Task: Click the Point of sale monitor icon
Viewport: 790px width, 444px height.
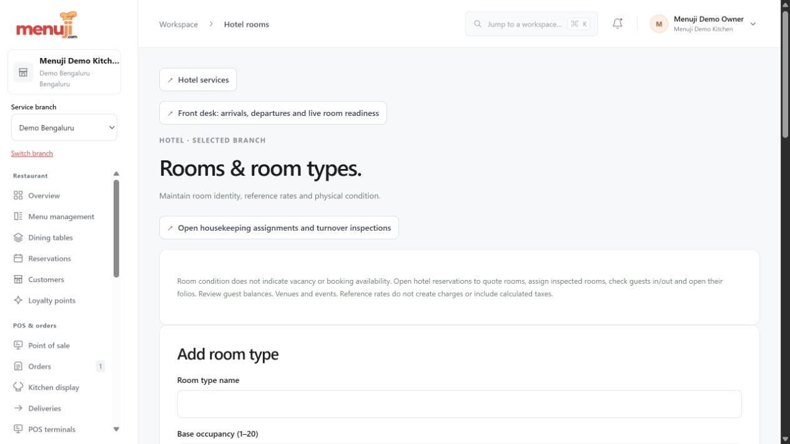Action: click(x=18, y=345)
